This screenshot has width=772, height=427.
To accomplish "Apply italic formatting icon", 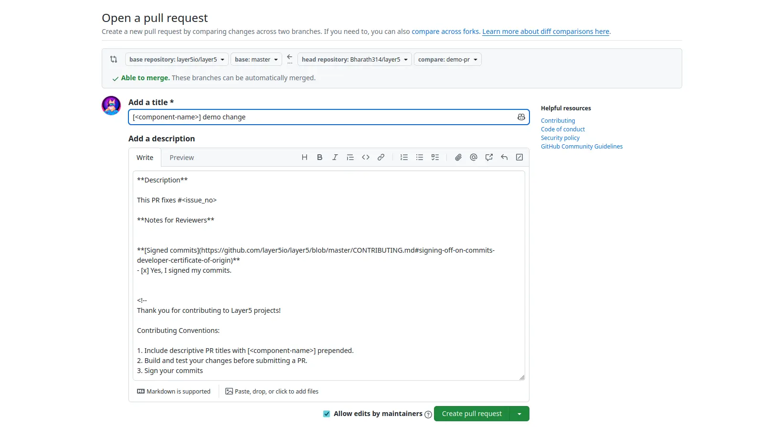I will [x=335, y=157].
